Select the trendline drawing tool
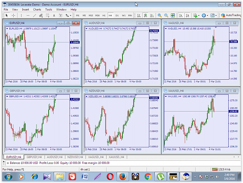Image resolution: width=243 pixels, height=183 pixels. click(x=34, y=15)
